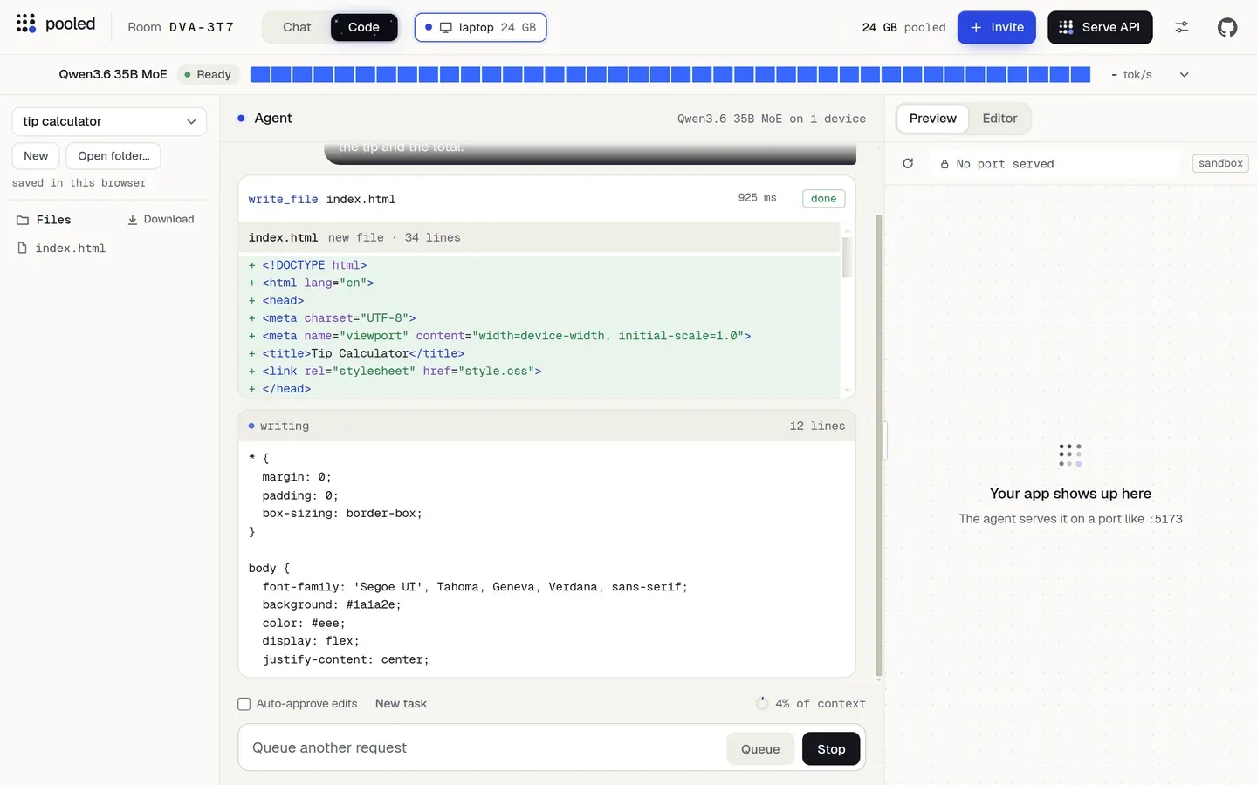Click the model loading progress bar
The image size is (1257, 785).
click(x=670, y=75)
